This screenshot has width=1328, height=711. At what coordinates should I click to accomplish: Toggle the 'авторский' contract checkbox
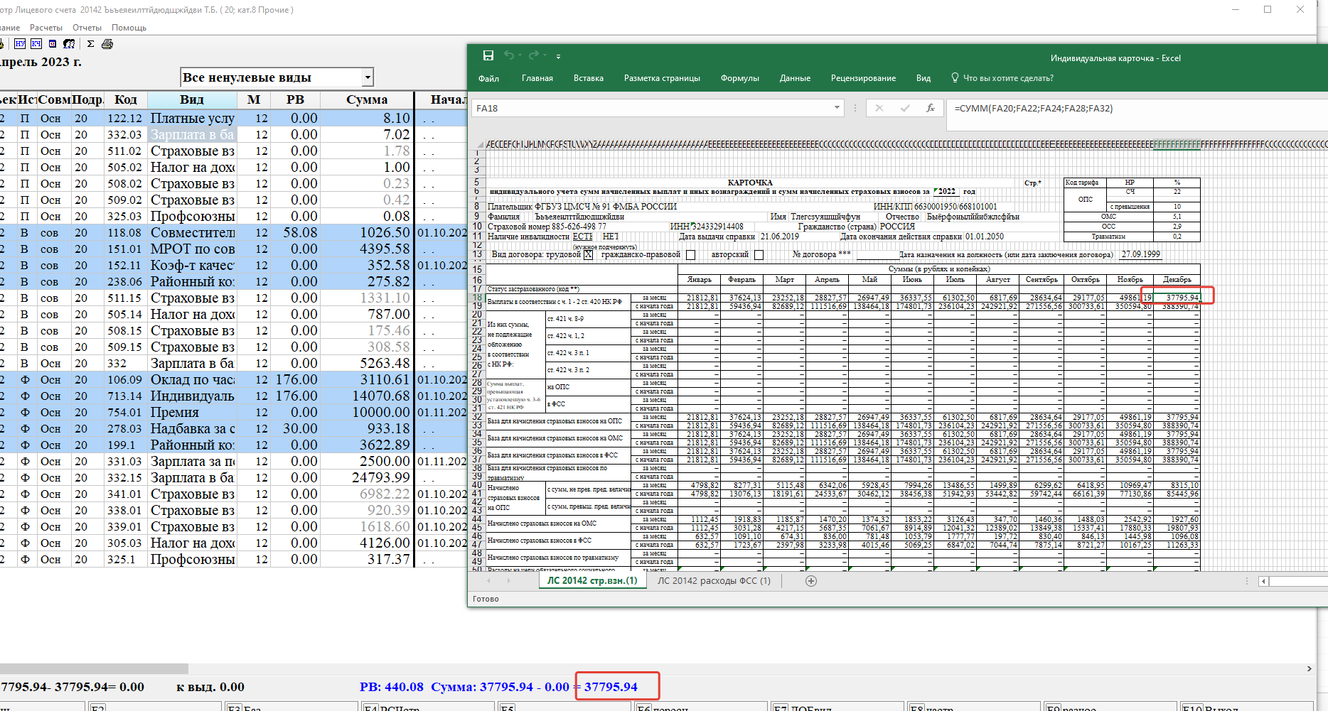coord(759,255)
